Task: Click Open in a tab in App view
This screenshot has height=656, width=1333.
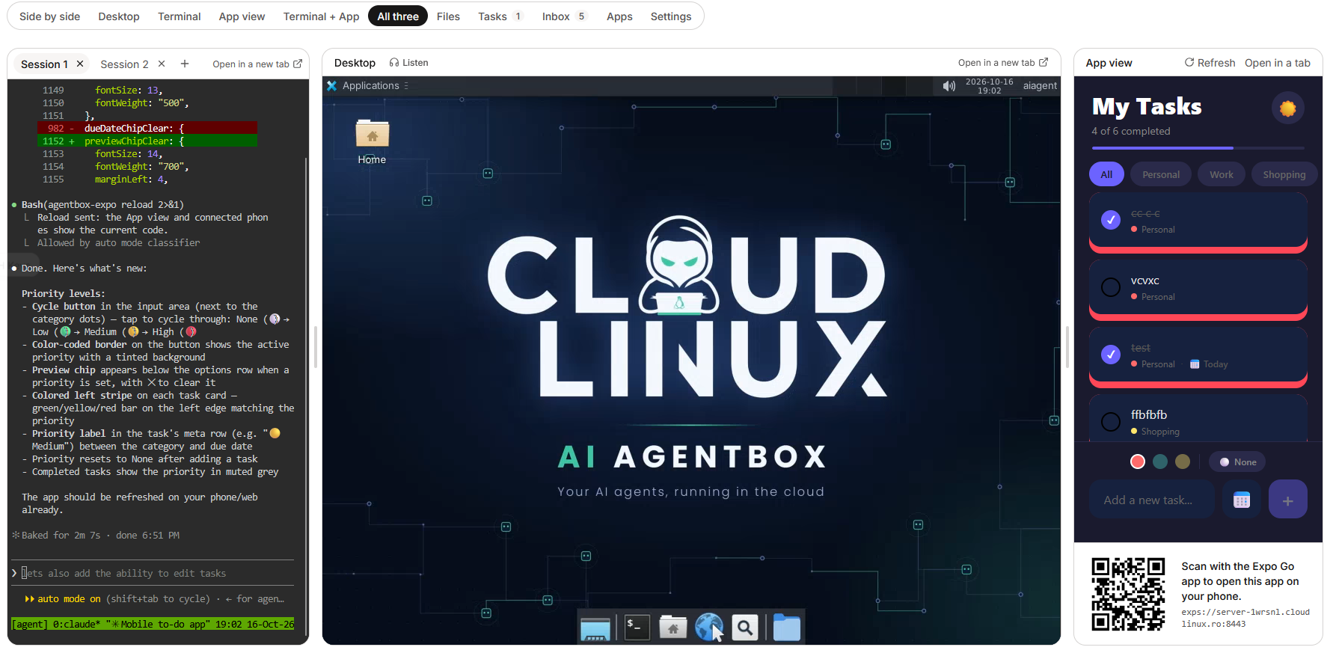Action: (1277, 63)
